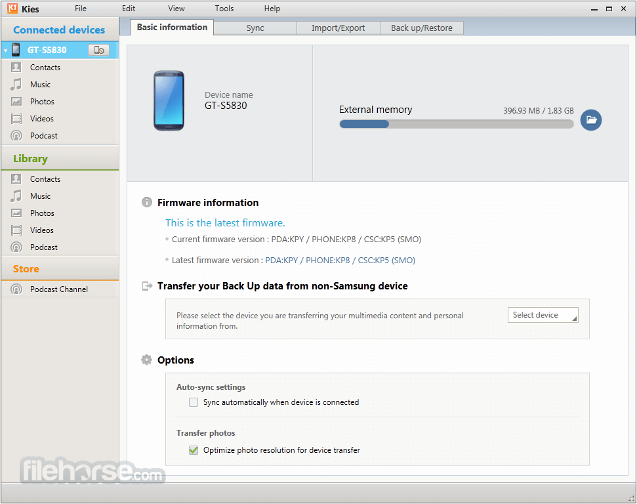This screenshot has height=504, width=637.
Task: Collapse the GT-S5830 device tree arrow
Action: point(6,51)
